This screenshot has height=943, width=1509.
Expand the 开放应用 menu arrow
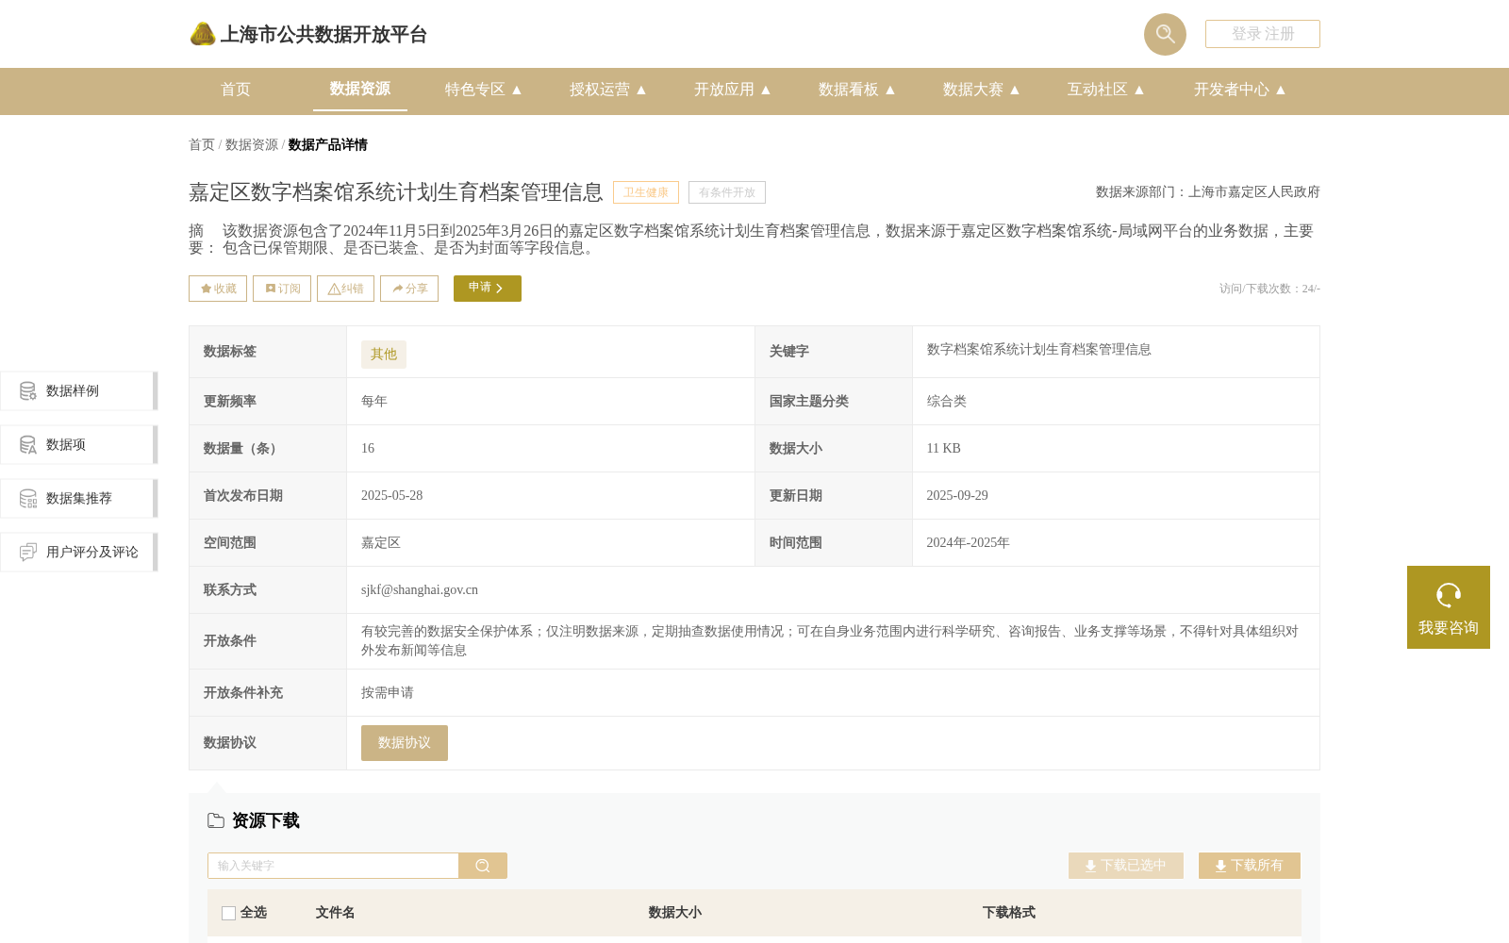point(766,90)
